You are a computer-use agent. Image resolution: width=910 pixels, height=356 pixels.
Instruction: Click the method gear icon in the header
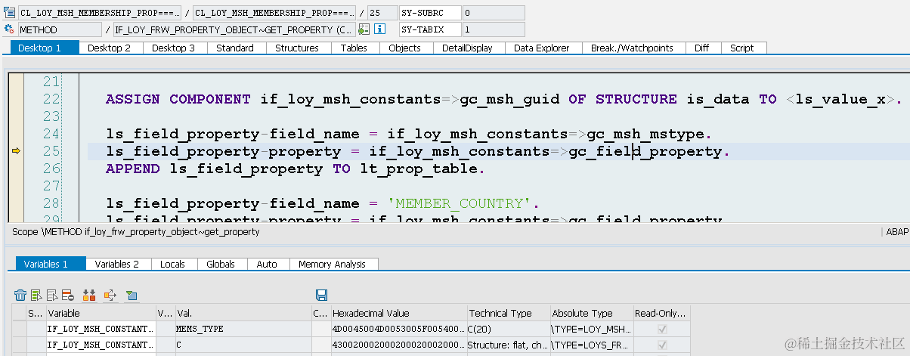click(x=9, y=29)
